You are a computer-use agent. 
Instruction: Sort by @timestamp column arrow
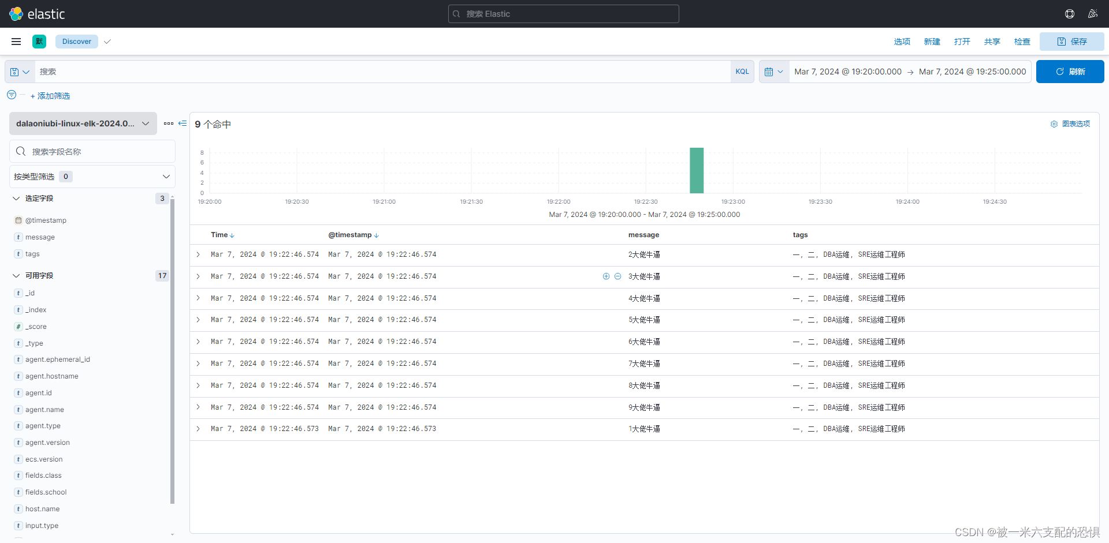(377, 235)
